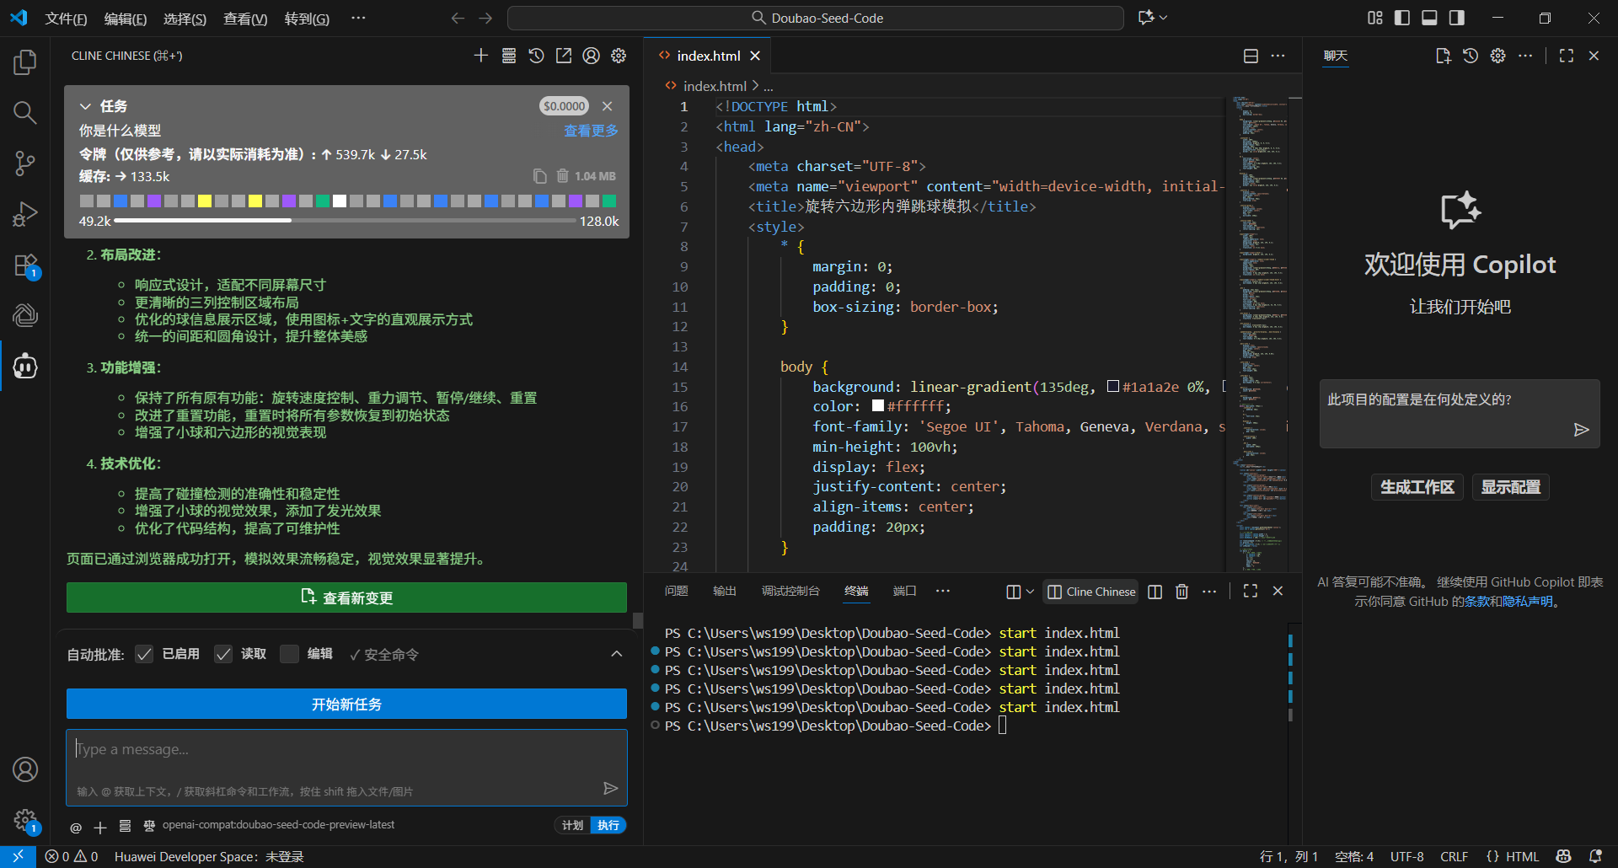This screenshot has height=868, width=1618.
Task: Open Cline settings gear icon
Action: (x=619, y=56)
